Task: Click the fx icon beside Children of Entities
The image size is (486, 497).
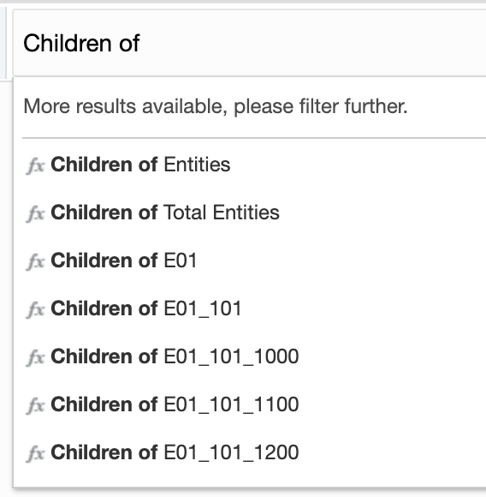Action: pos(35,165)
